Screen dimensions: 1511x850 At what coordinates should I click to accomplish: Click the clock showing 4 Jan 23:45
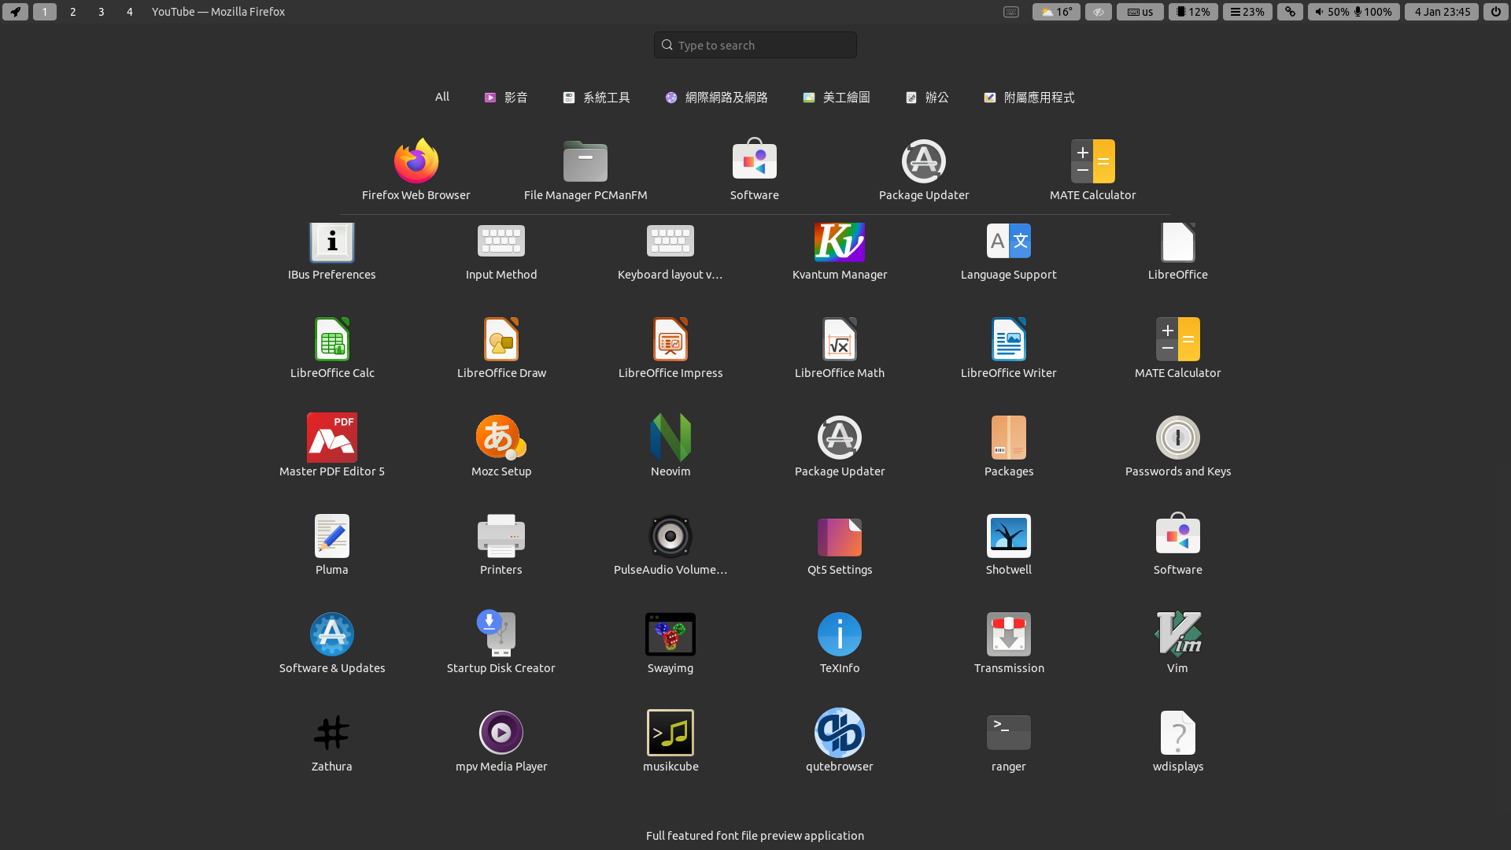point(1442,12)
